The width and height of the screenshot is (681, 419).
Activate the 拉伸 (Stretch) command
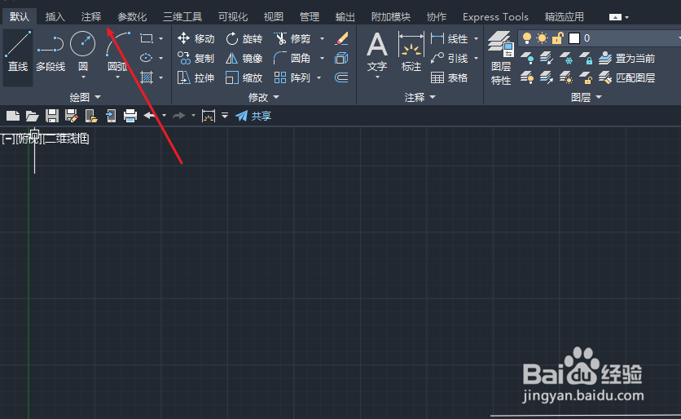196,77
